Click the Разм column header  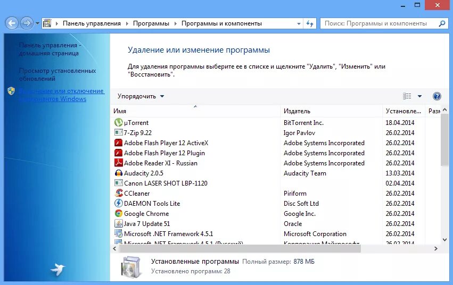tap(434, 111)
